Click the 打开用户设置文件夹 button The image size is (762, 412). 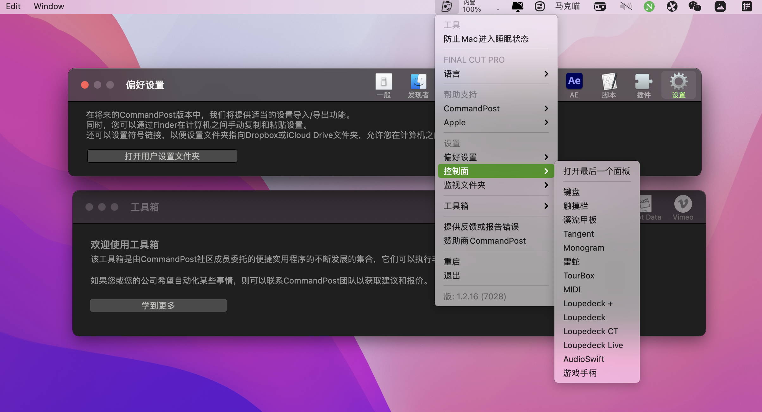point(162,156)
